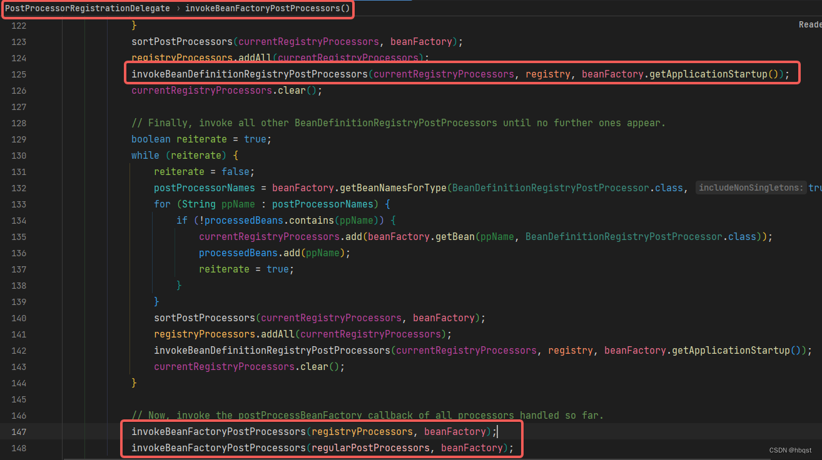
Task: Click the boolean keyword on line 129
Action: (x=151, y=139)
